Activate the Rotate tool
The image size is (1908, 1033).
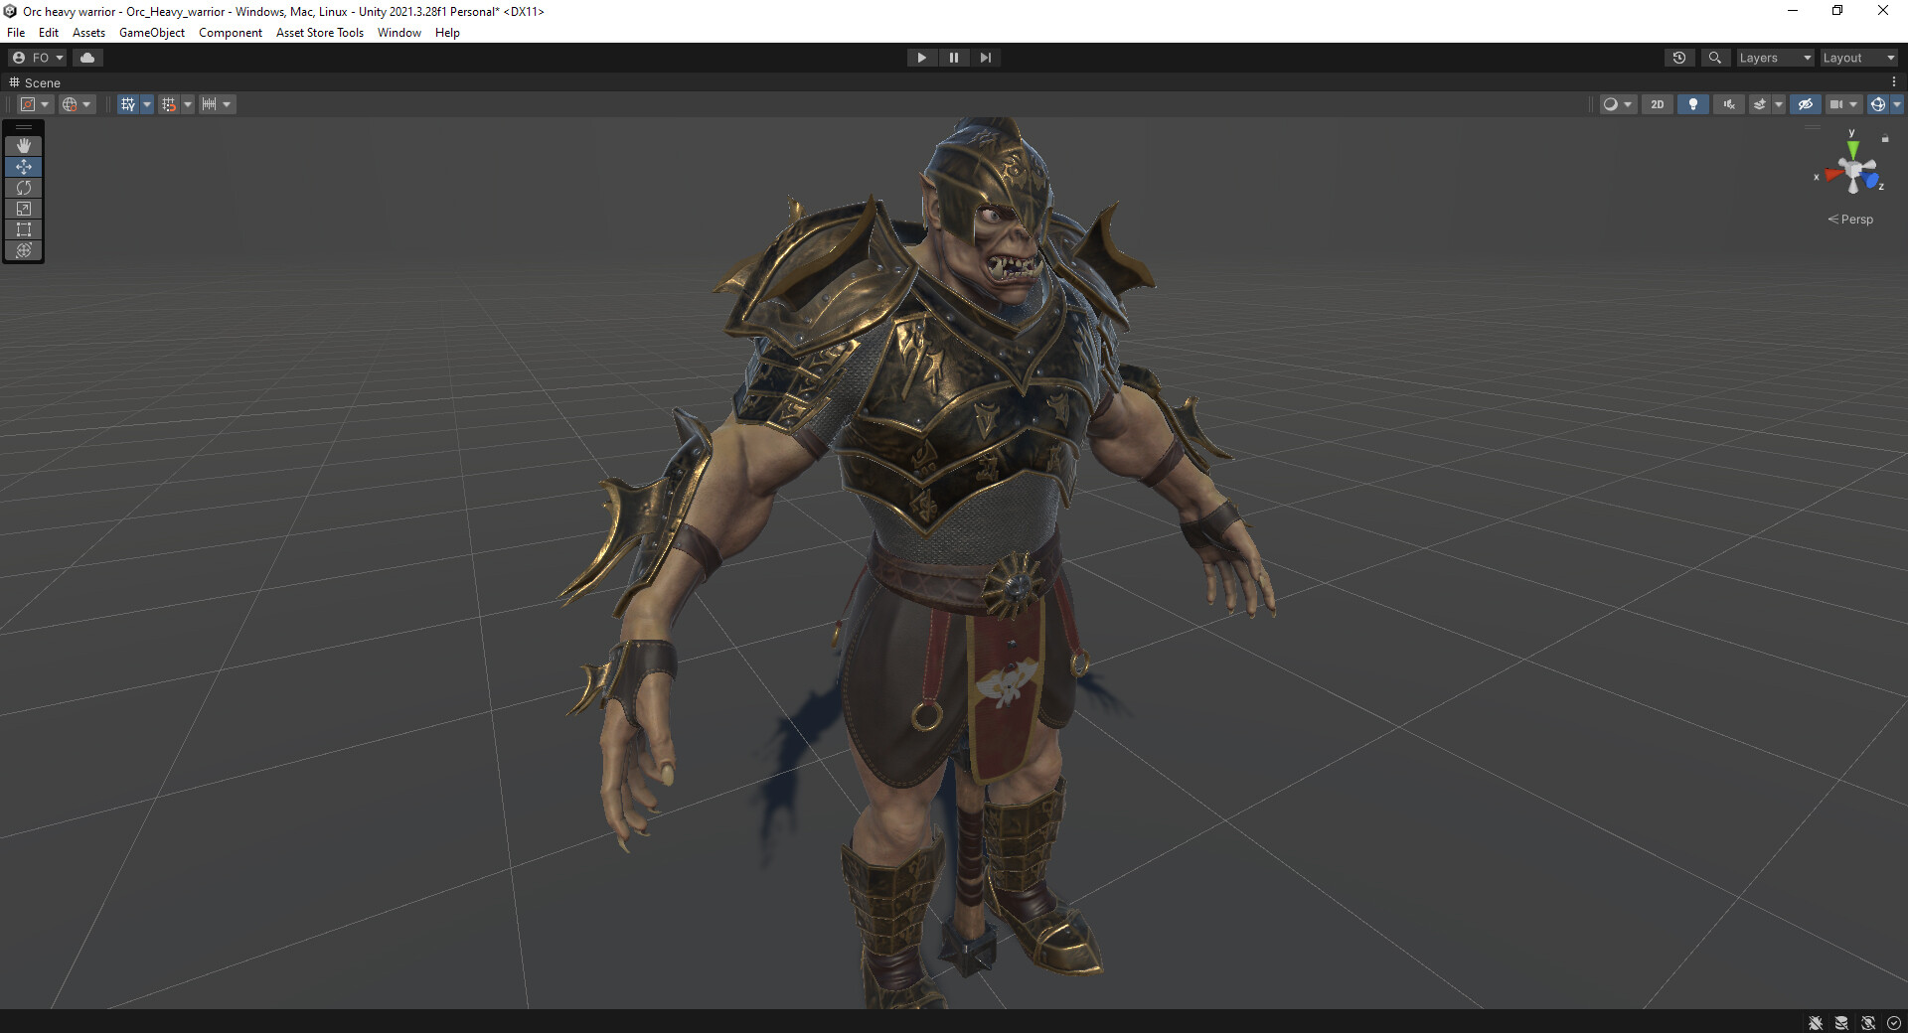pos(24,188)
